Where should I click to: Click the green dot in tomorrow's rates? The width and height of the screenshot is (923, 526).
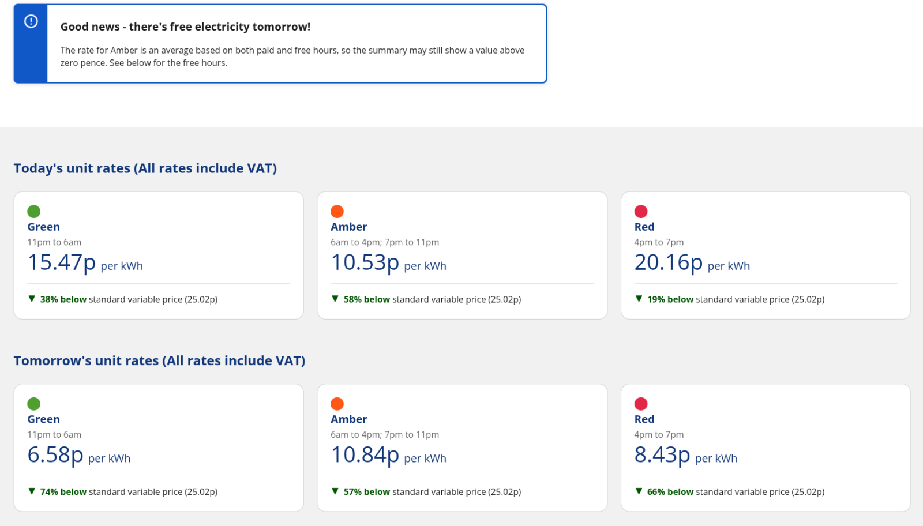34,404
